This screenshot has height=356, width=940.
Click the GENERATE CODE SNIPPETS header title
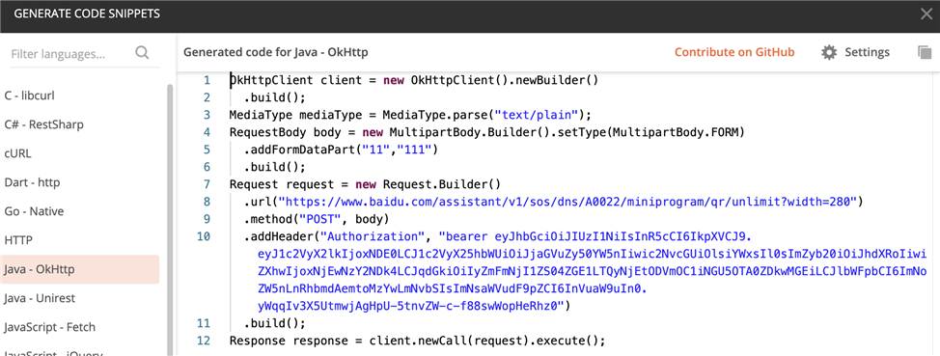[x=87, y=14]
